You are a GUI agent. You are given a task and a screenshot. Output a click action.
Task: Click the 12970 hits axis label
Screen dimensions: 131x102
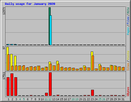(x=4, y=11)
